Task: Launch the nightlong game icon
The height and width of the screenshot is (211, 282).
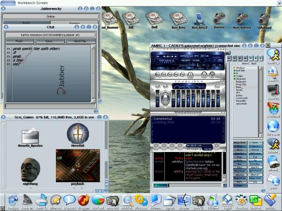Action: pos(30,172)
